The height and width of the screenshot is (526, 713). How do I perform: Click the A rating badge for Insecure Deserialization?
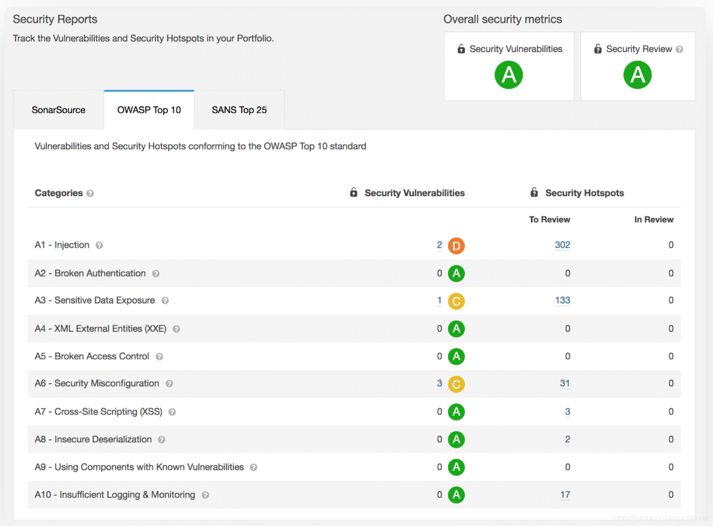pos(456,439)
